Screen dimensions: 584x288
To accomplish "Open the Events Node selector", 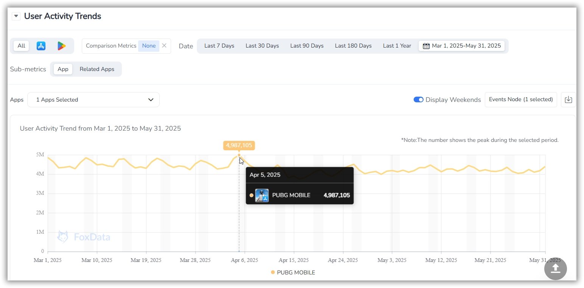I will point(521,100).
